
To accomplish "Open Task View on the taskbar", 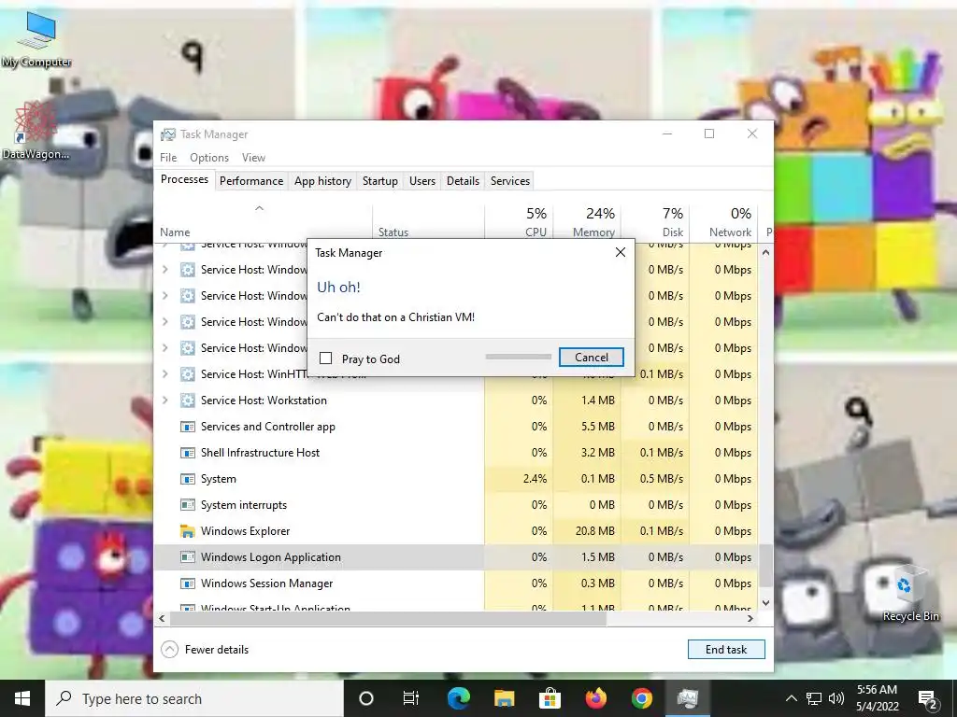I will 411,698.
